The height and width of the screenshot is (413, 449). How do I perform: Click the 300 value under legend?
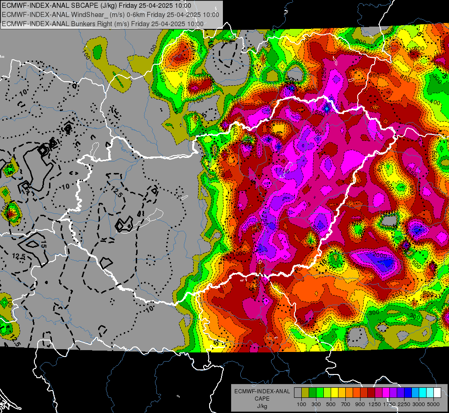[x=316, y=404]
